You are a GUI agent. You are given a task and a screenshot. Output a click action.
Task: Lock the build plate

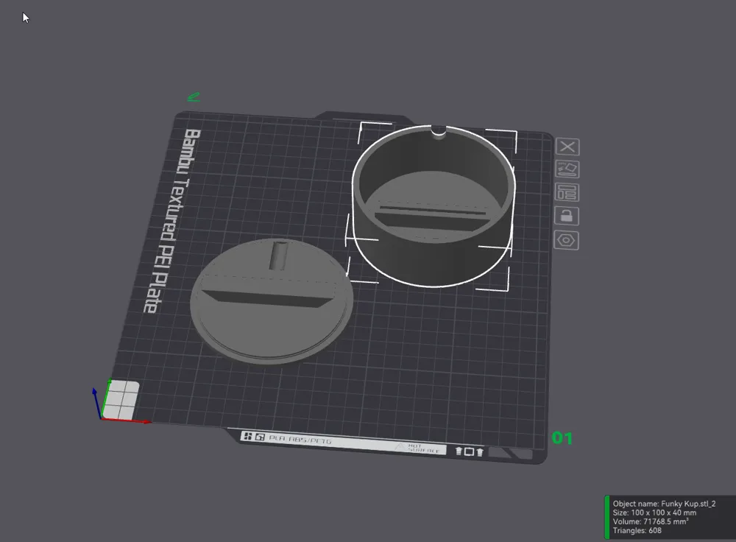pos(567,216)
